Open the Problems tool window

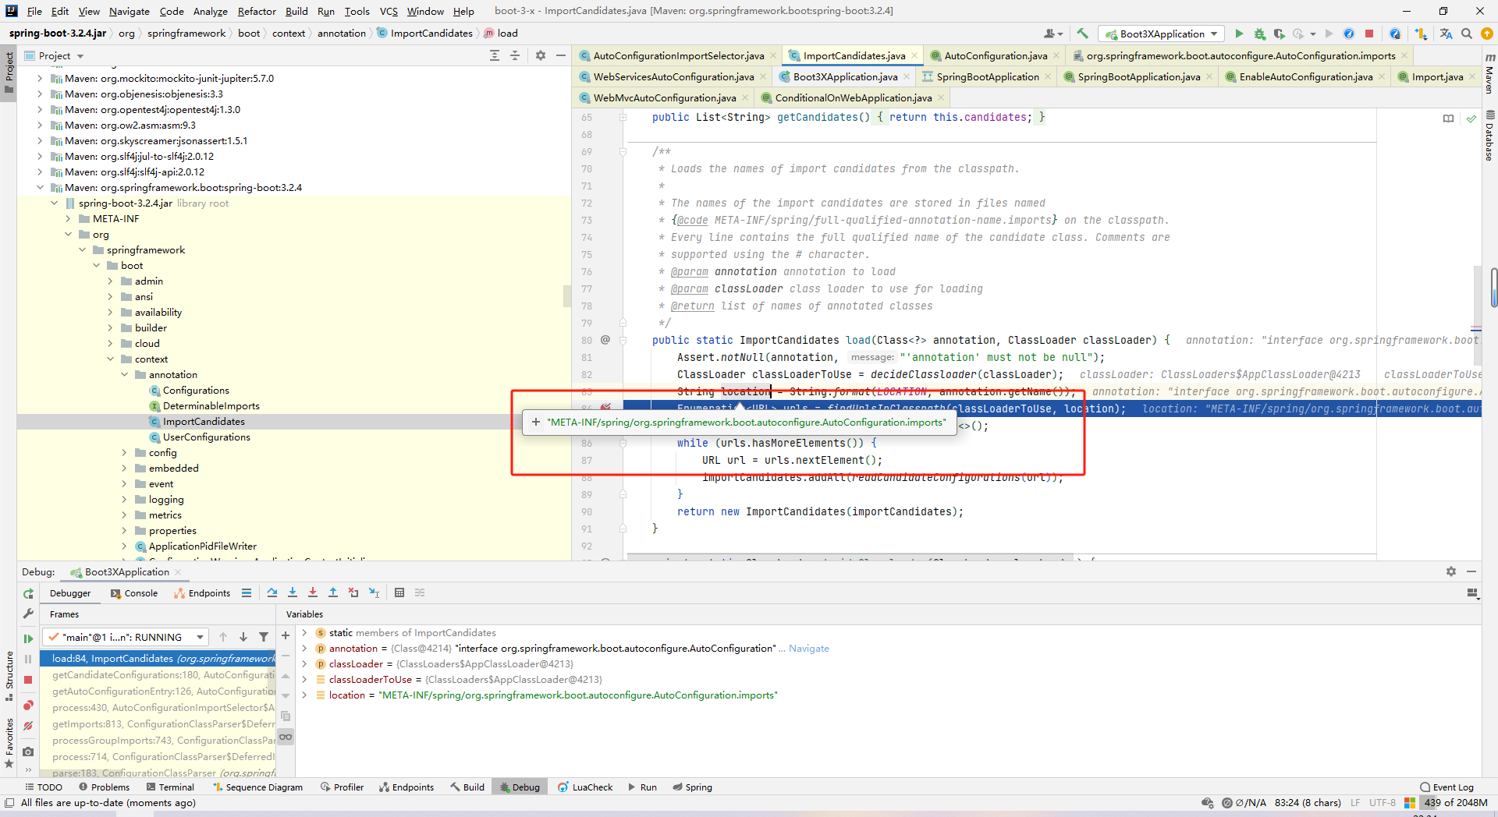(x=105, y=787)
